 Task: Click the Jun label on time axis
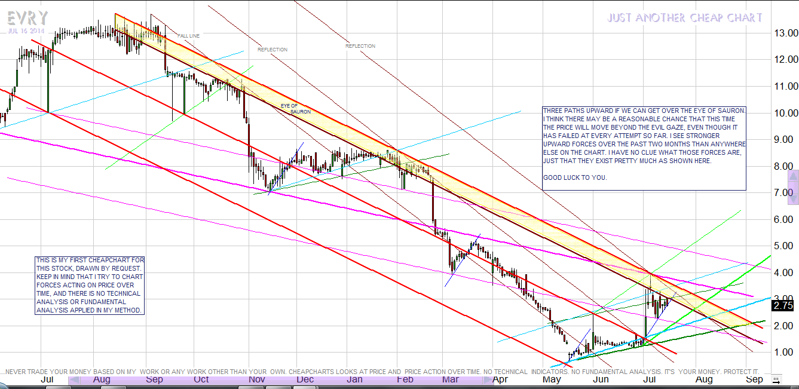point(601,379)
